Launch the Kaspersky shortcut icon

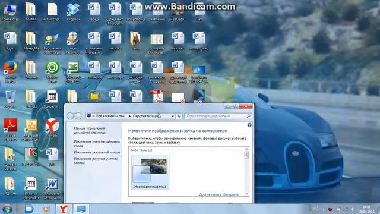point(31,157)
